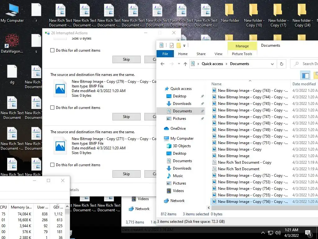Sort Task Manager by Memory column
The image size is (318, 239).
(x=21, y=207)
